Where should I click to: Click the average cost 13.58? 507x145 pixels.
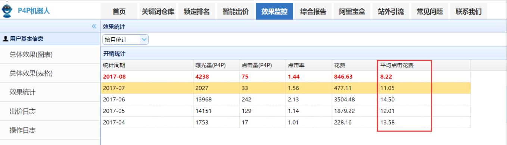(387, 122)
